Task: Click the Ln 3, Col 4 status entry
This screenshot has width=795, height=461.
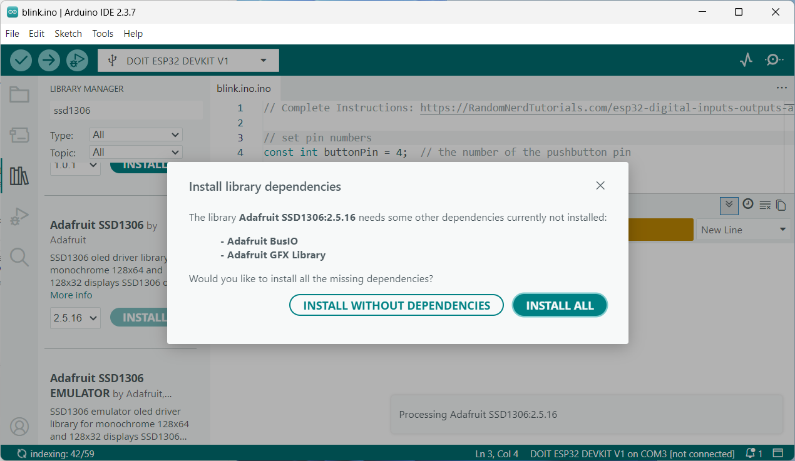Action: 496,453
